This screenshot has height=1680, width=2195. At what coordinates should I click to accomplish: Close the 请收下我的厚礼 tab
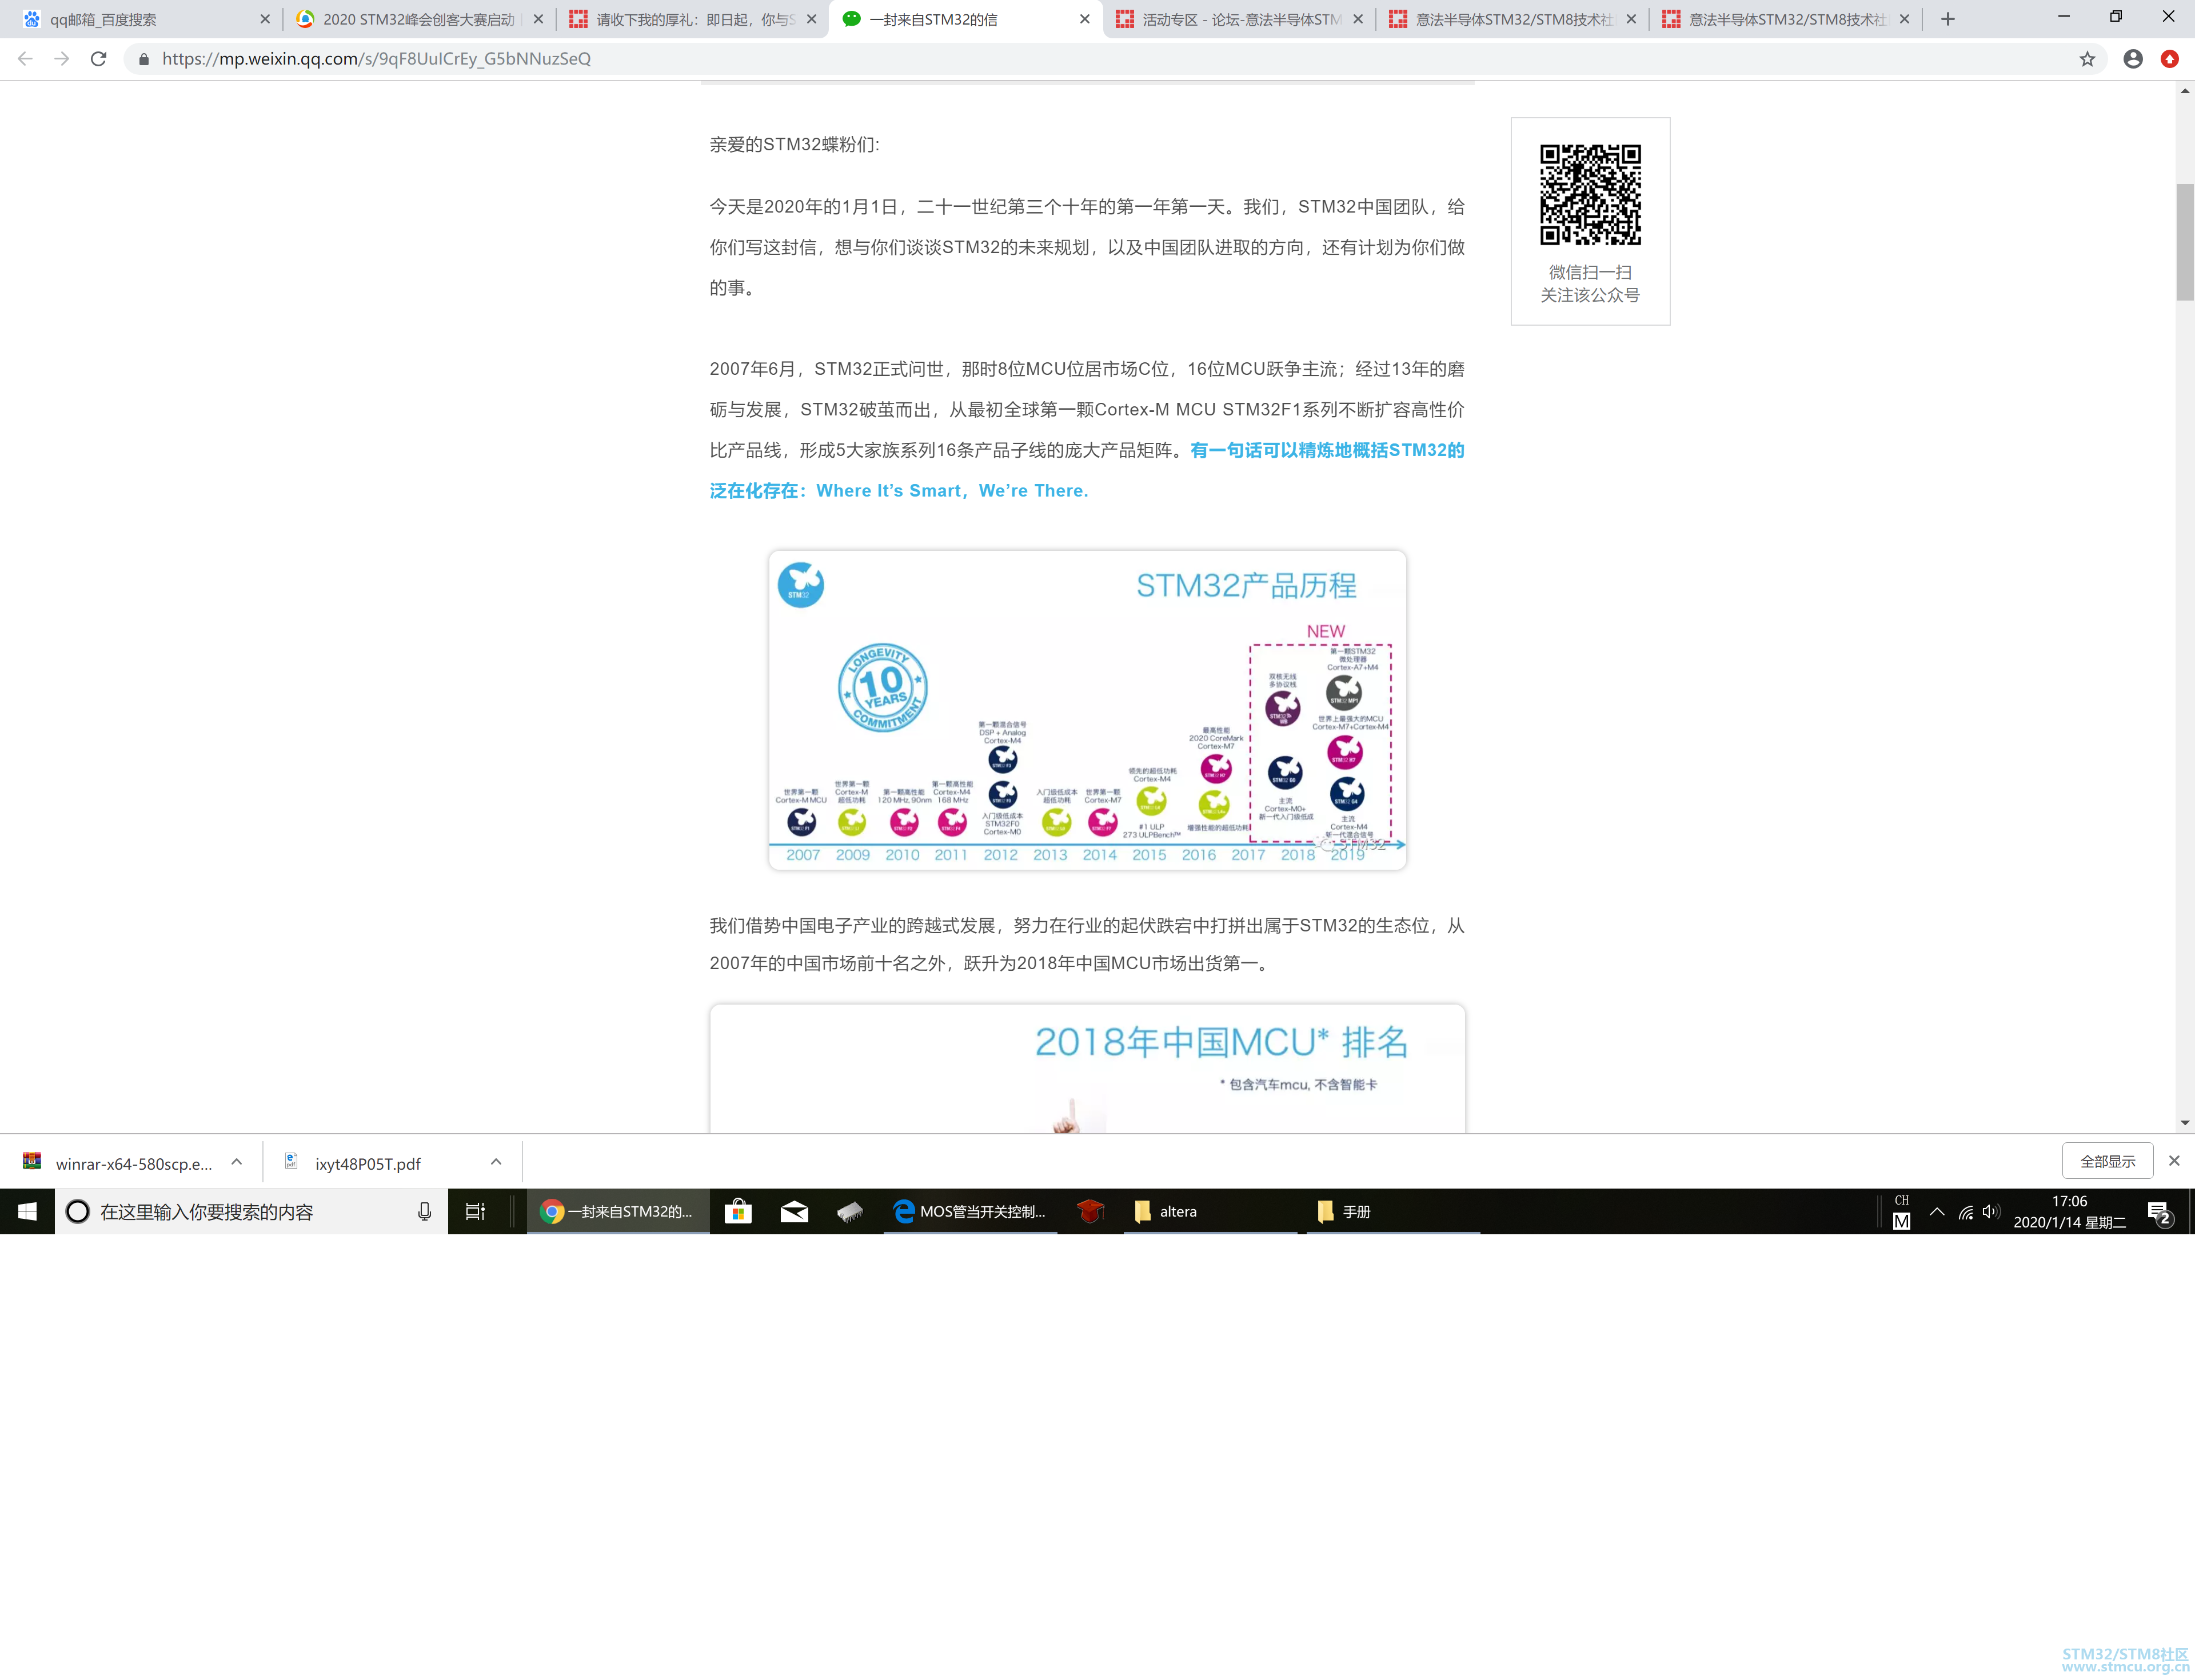[811, 19]
